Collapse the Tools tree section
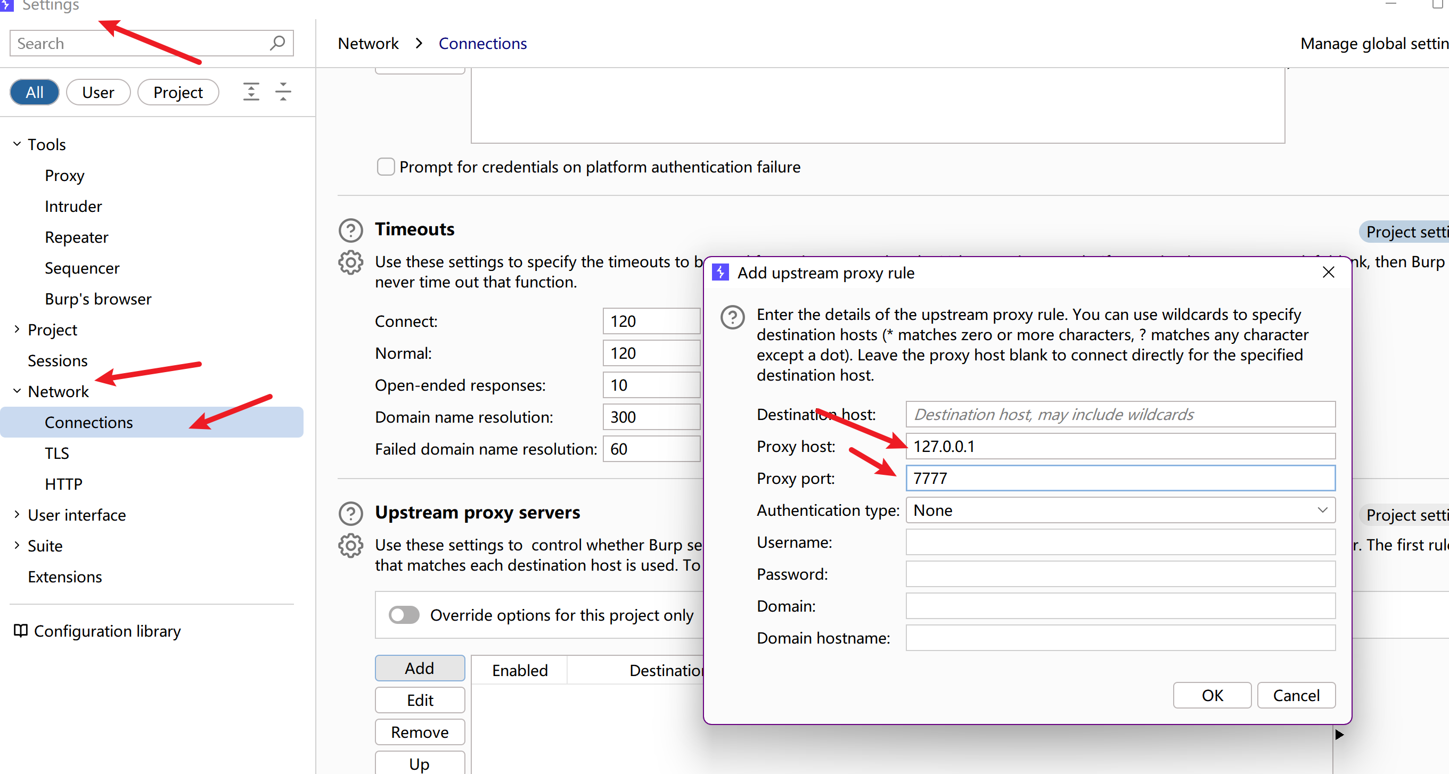1449x774 pixels. pos(17,144)
